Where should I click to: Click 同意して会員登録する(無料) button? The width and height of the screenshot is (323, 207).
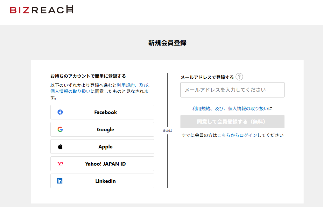coord(232,122)
